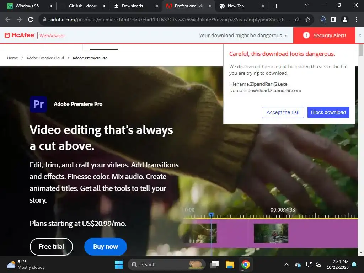Click the Premiere Pro Pr logo
The height and width of the screenshot is (273, 364).
coord(38,104)
